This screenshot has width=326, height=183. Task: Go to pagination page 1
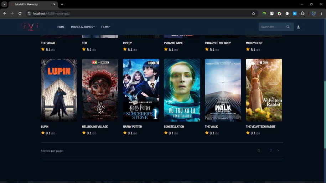(259, 150)
